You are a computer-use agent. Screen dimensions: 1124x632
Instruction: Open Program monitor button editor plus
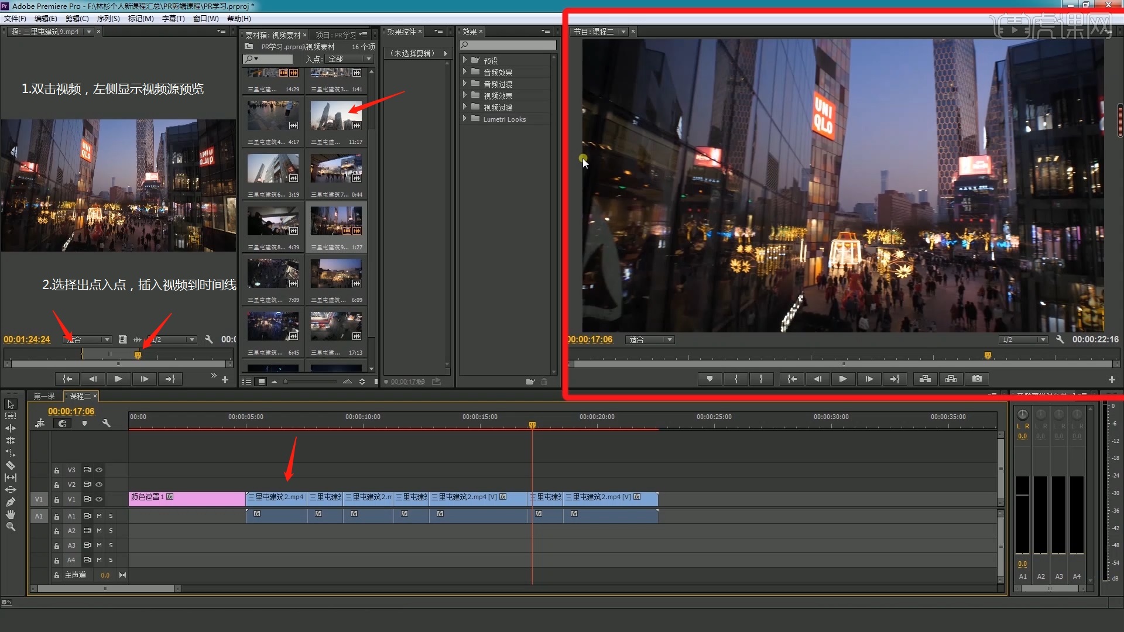[x=1112, y=380]
